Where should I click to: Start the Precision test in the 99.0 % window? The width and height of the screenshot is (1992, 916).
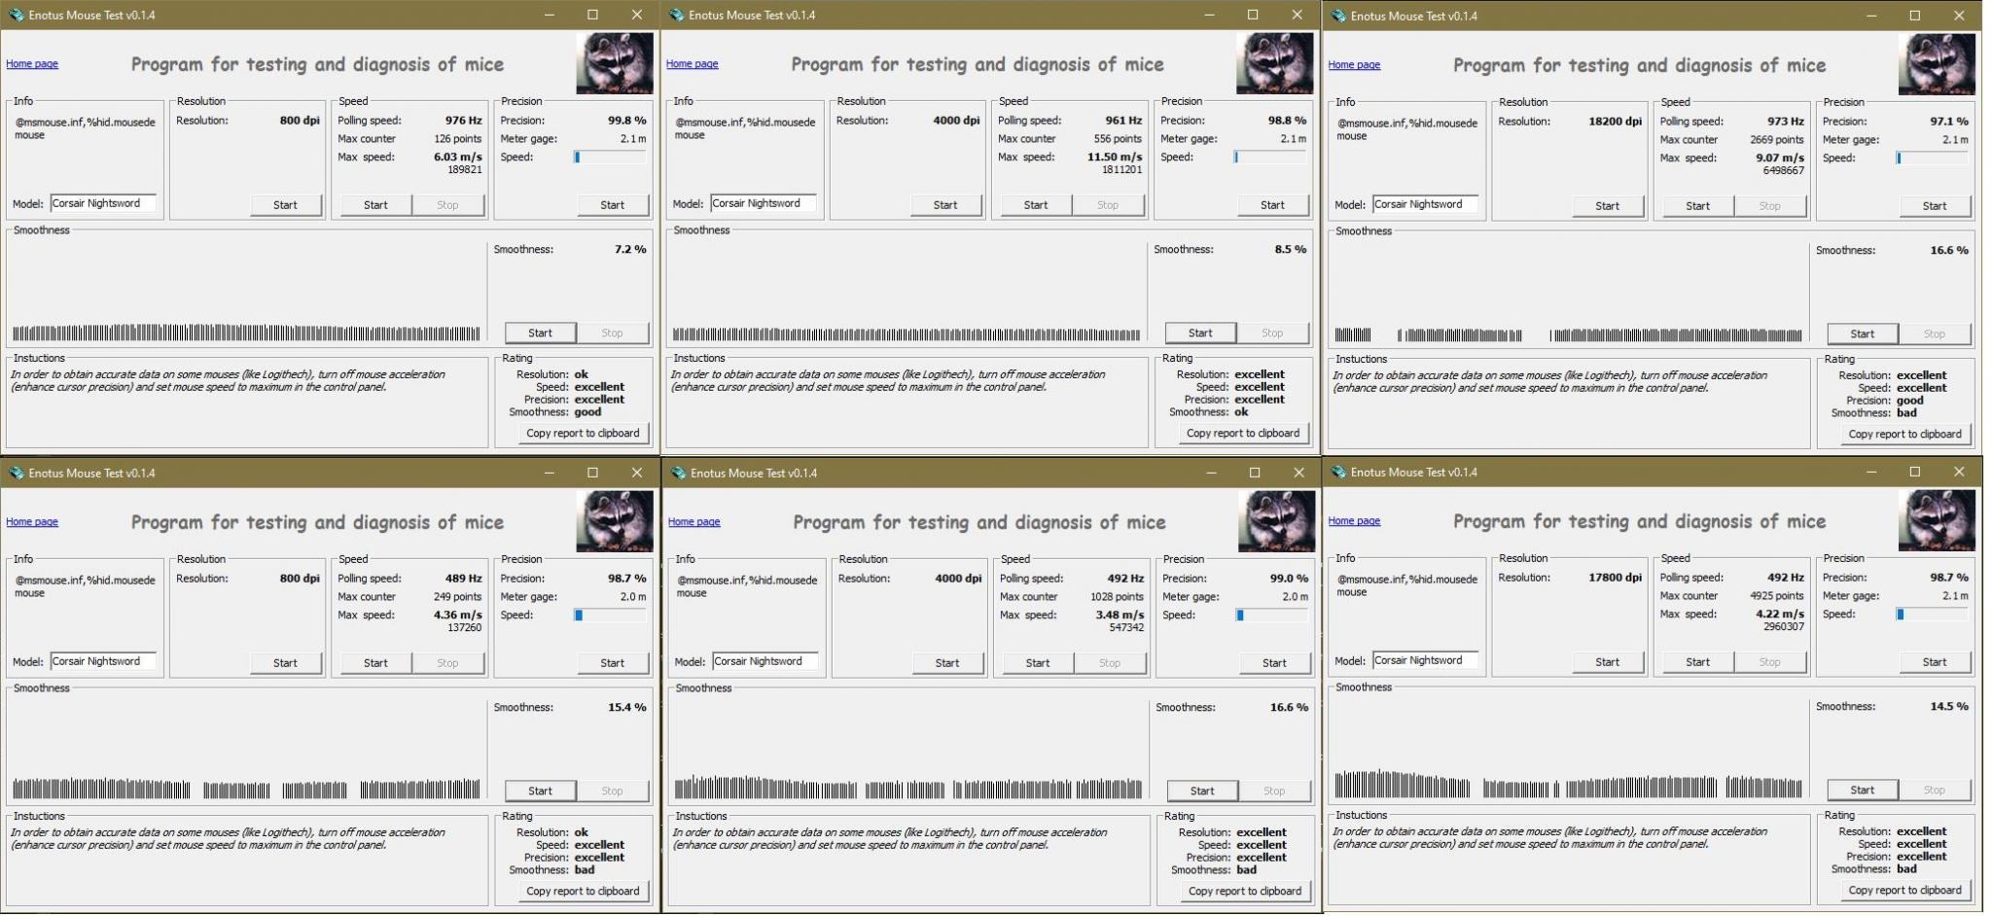1274,663
